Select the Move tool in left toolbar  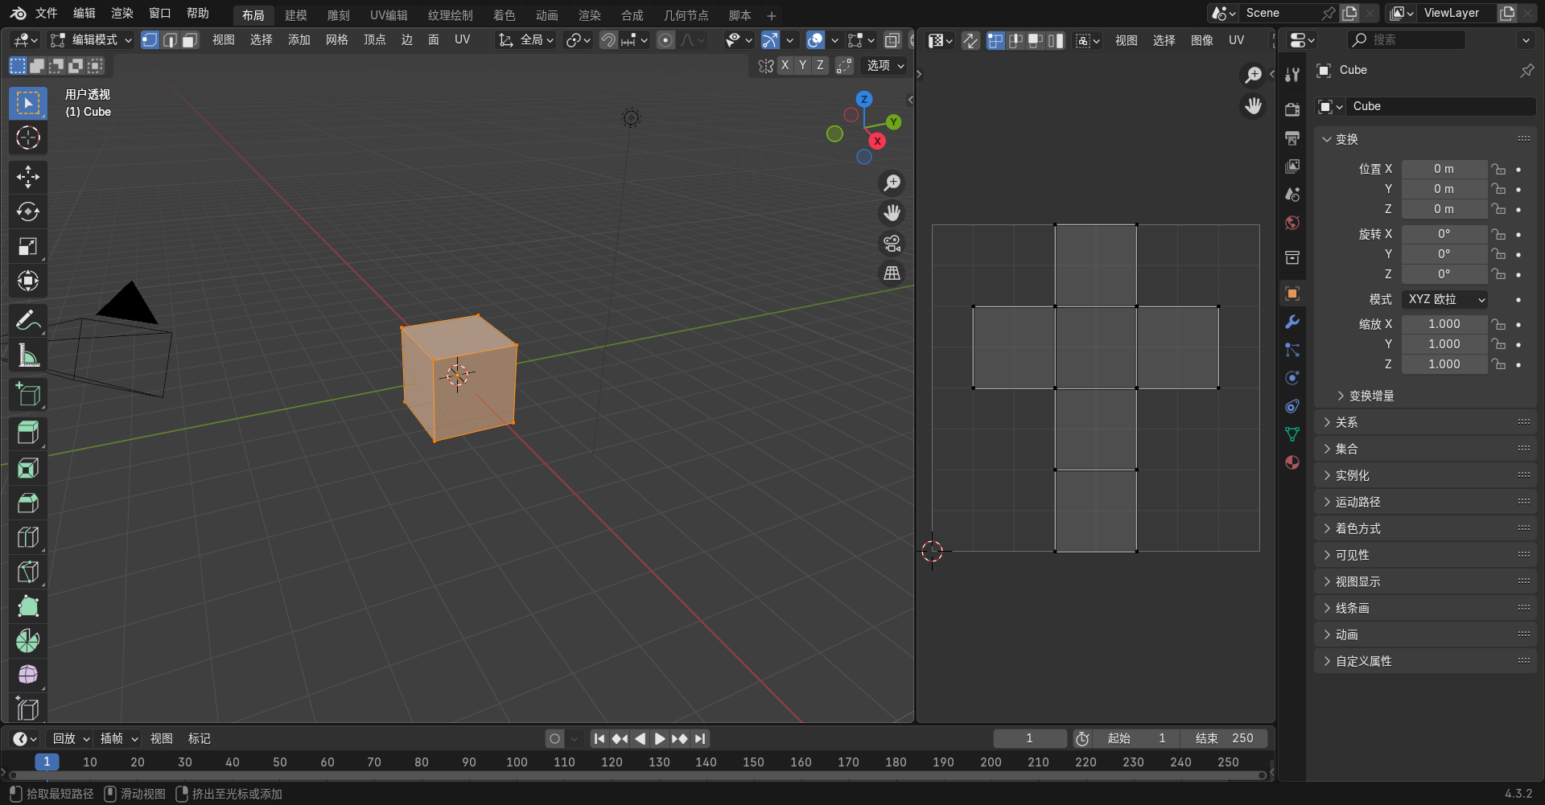pos(28,177)
